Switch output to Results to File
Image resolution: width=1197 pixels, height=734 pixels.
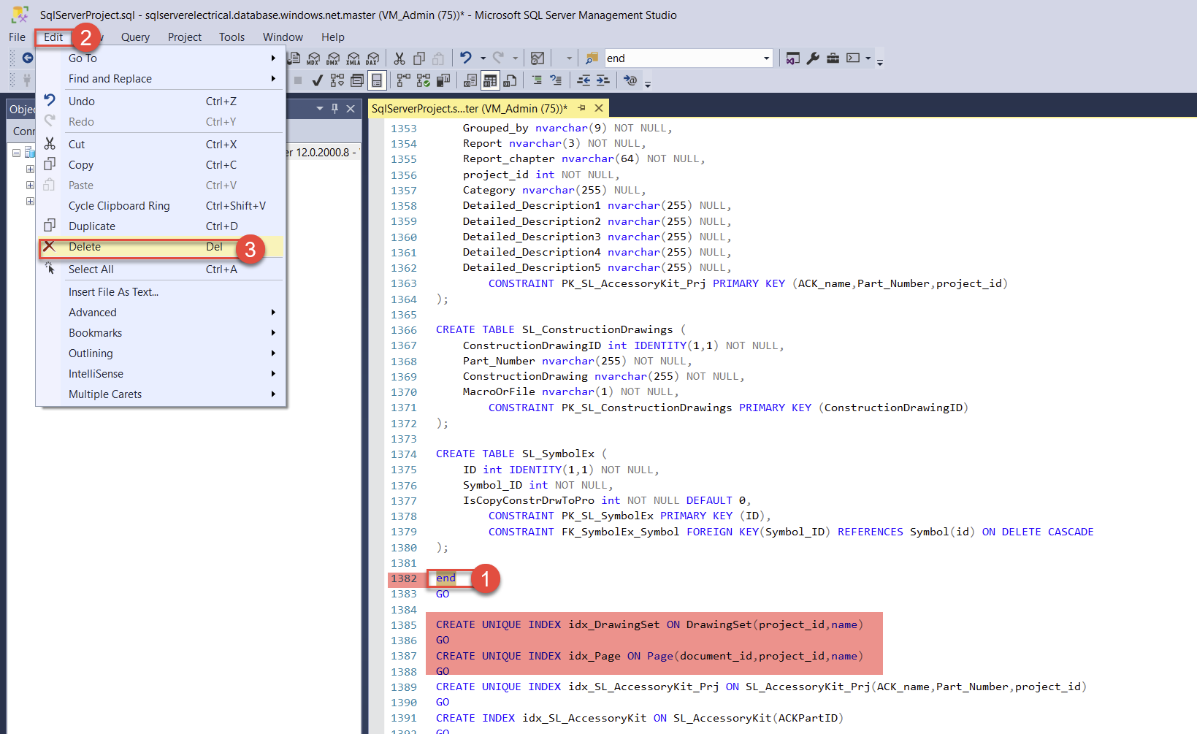tap(510, 80)
